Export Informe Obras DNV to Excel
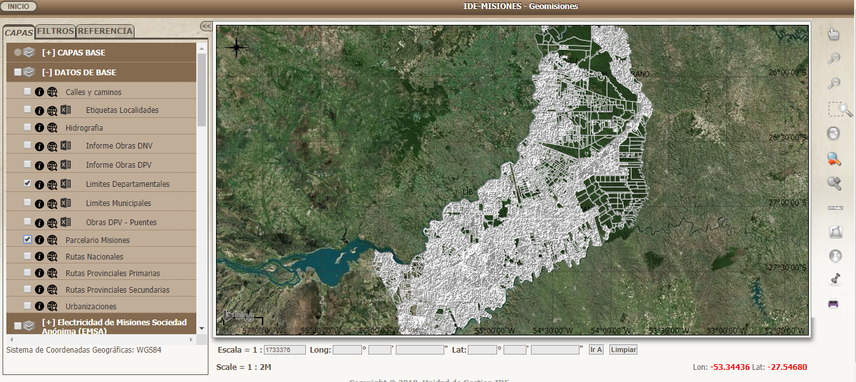Viewport: 856px width, 382px height. [x=66, y=145]
